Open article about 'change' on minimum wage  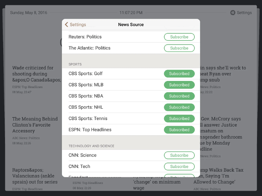pos(157,184)
